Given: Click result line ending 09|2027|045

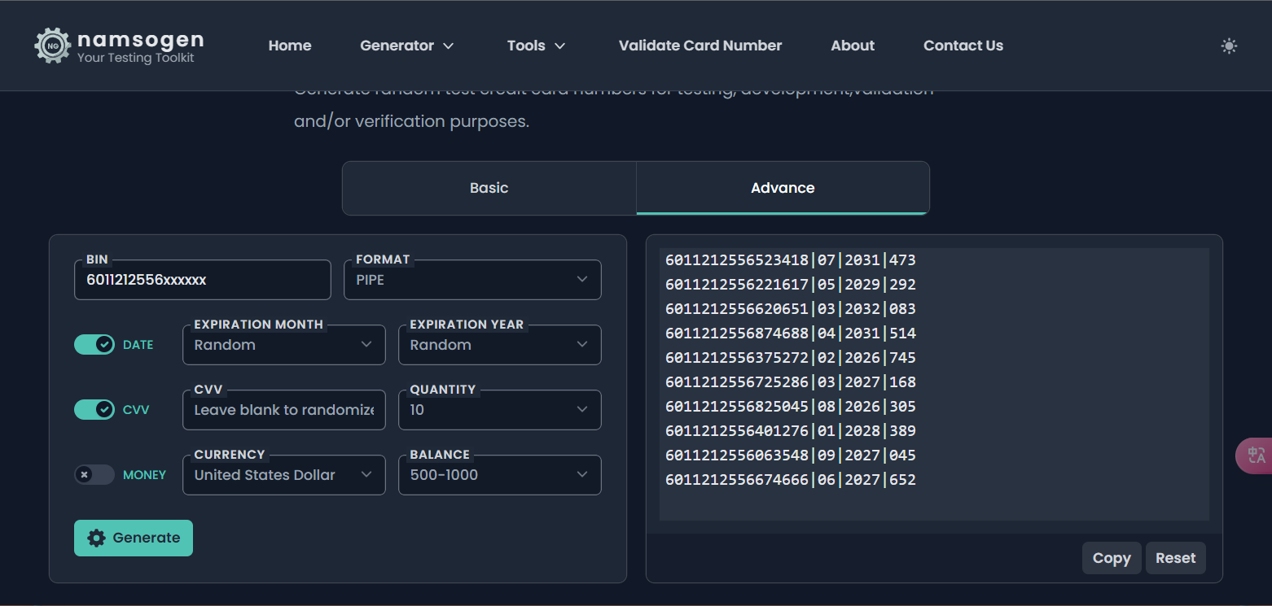Looking at the screenshot, I should (791, 456).
